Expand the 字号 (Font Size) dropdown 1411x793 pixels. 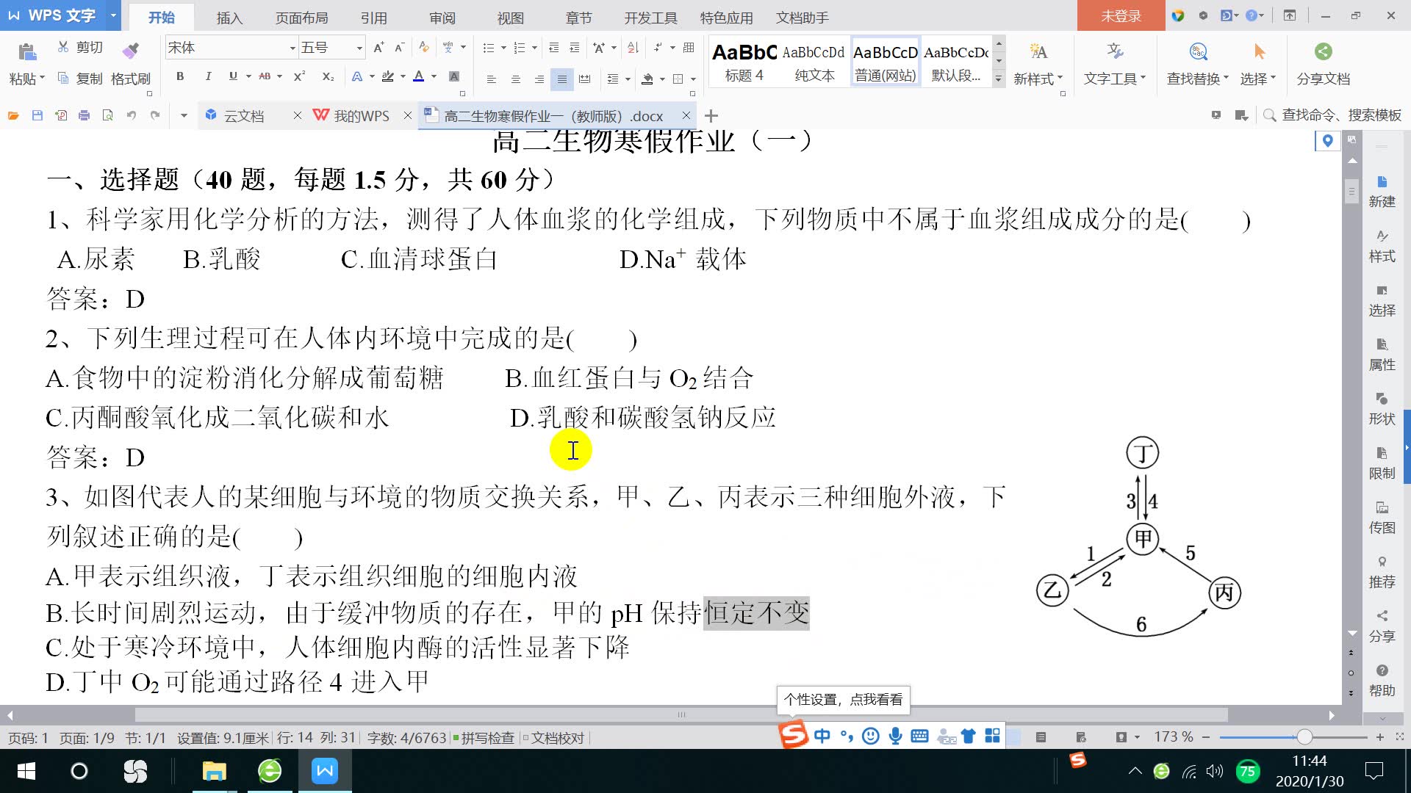(x=358, y=46)
